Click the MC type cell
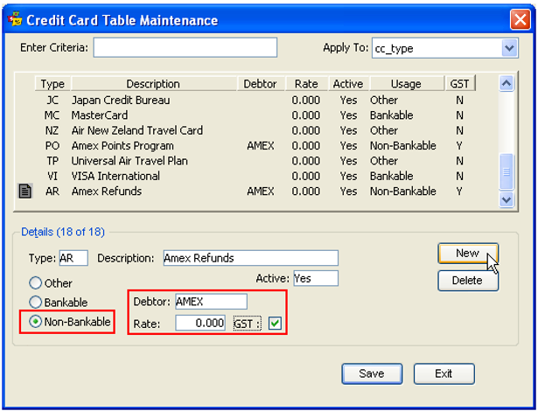The height and width of the screenshot is (411, 538). pyautogui.click(x=52, y=115)
